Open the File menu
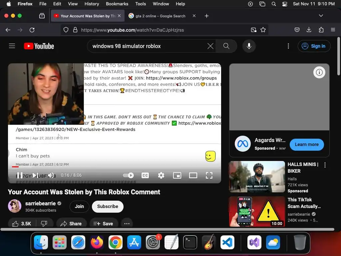Screen dimensions: 341x256 [43, 4]
